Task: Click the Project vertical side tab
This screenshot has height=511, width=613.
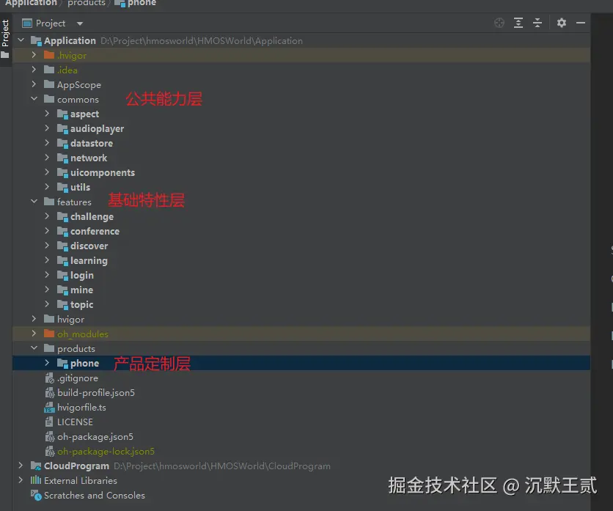Action: coord(5,33)
